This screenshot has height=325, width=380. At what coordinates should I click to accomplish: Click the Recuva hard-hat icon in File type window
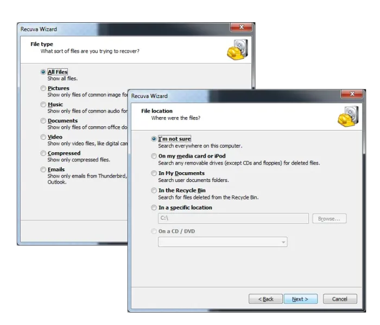point(237,50)
